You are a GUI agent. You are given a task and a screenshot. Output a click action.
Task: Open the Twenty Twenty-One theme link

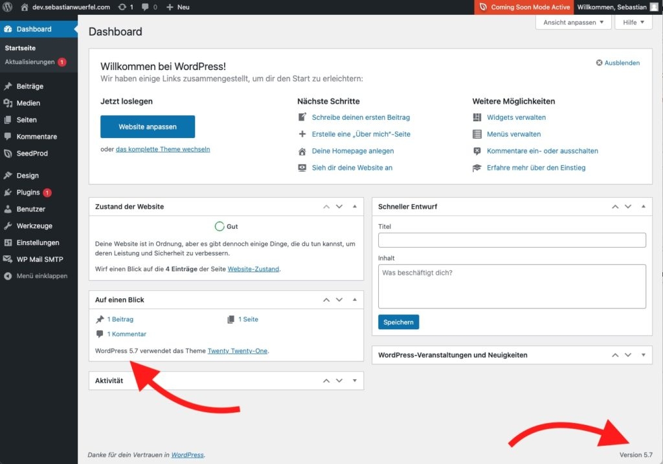[237, 351]
